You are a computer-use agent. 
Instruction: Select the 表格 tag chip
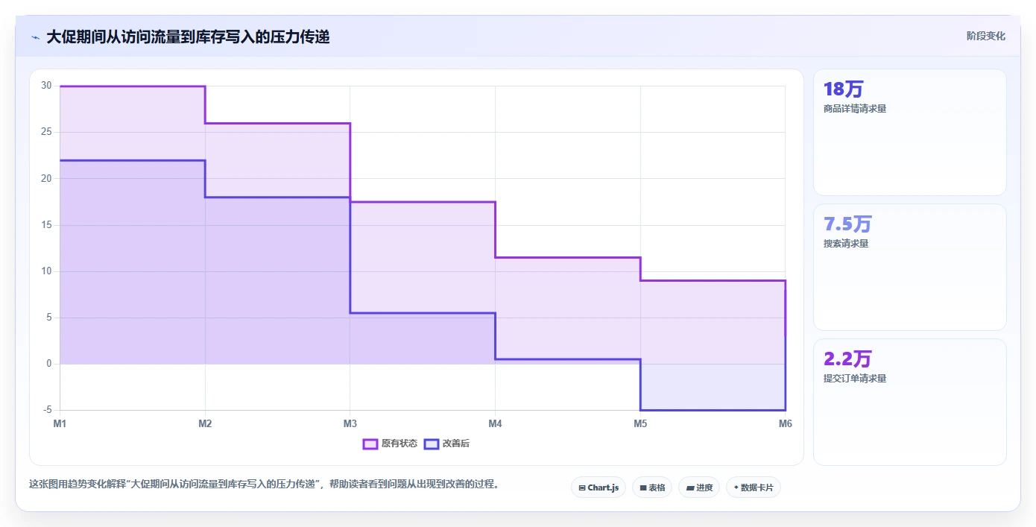pyautogui.click(x=652, y=487)
